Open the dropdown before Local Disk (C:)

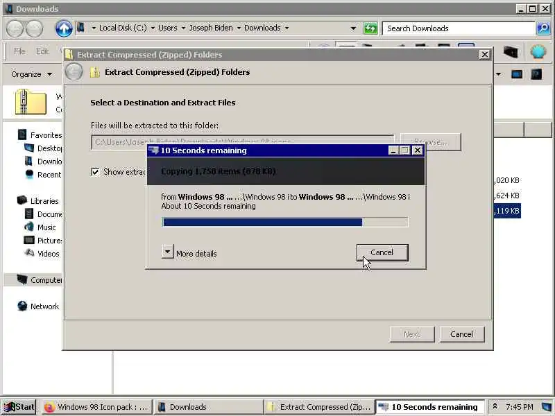[x=94, y=28]
